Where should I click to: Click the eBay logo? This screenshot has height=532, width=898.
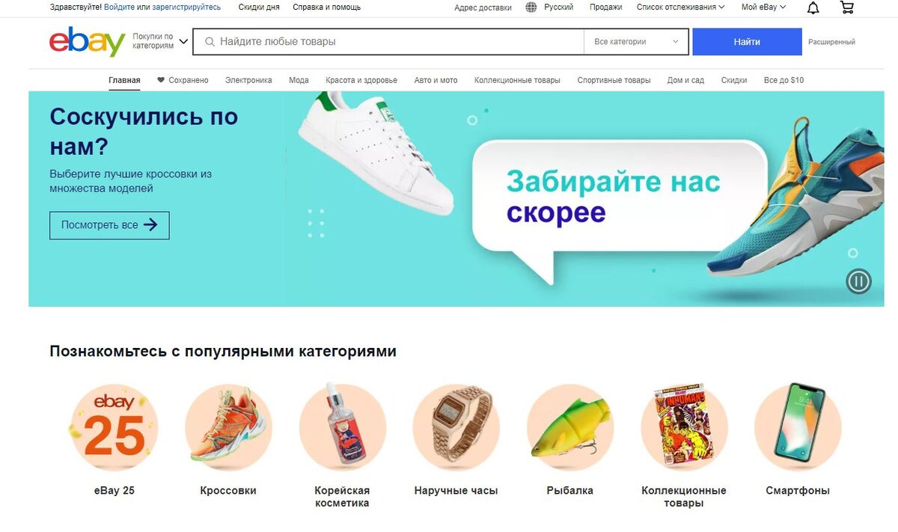[x=87, y=42]
